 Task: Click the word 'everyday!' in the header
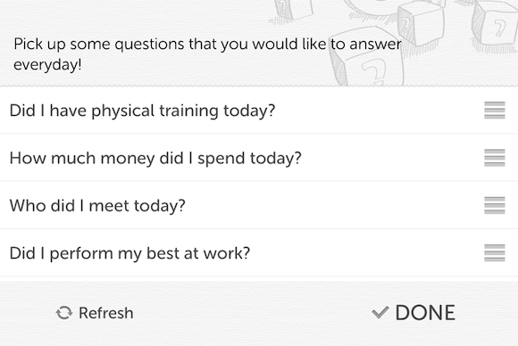pos(47,64)
